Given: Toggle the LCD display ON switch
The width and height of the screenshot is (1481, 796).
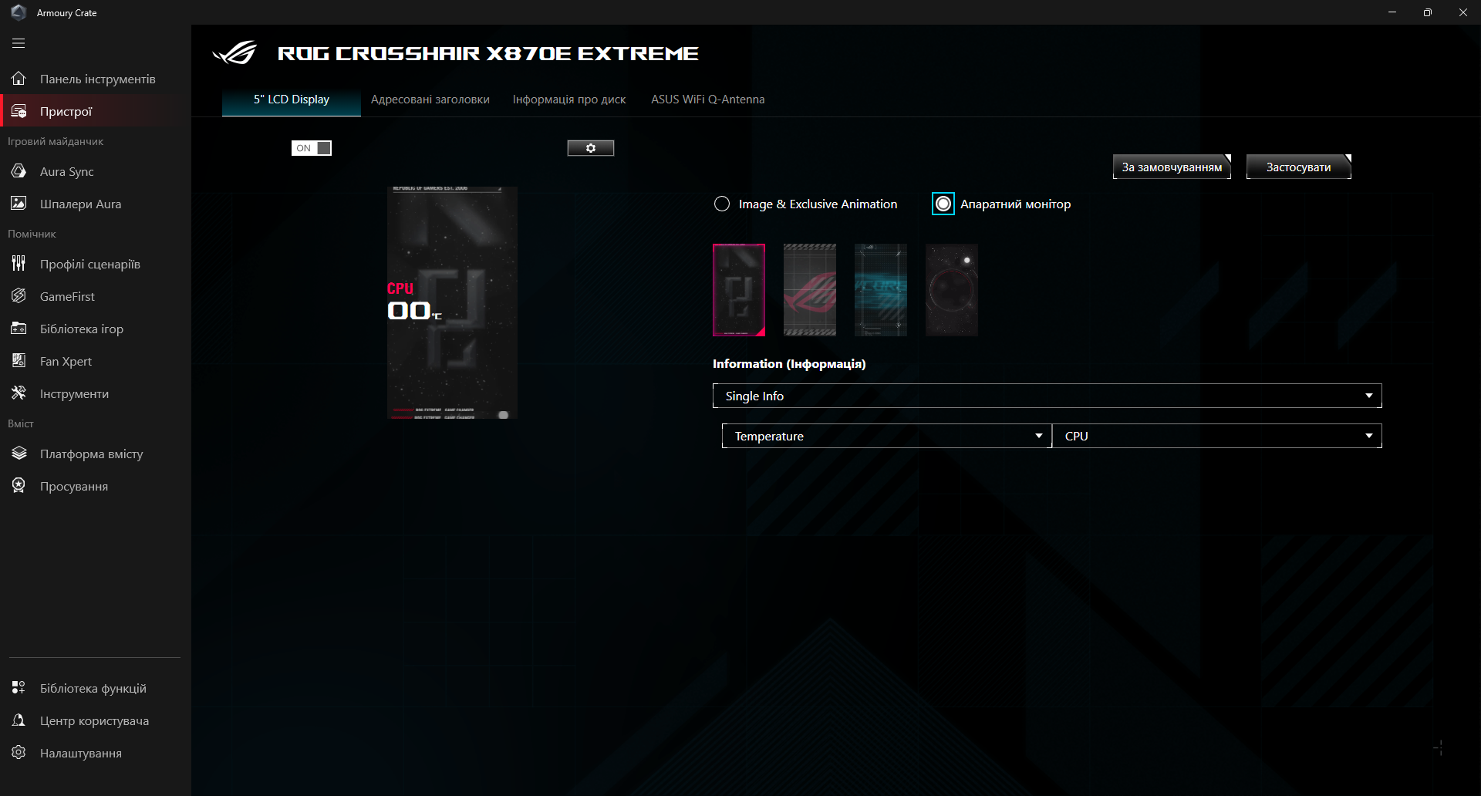Looking at the screenshot, I should coord(312,148).
